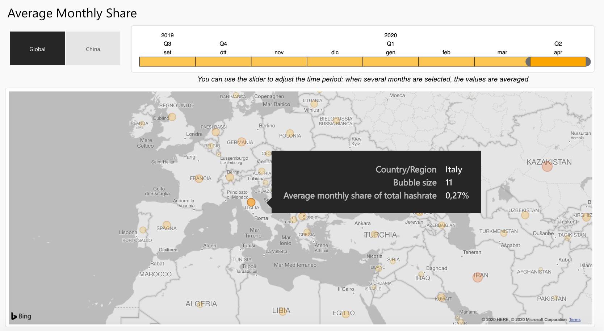The image size is (604, 331).
Task: Click the Azerbaigian bubble on map
Action: [442, 225]
